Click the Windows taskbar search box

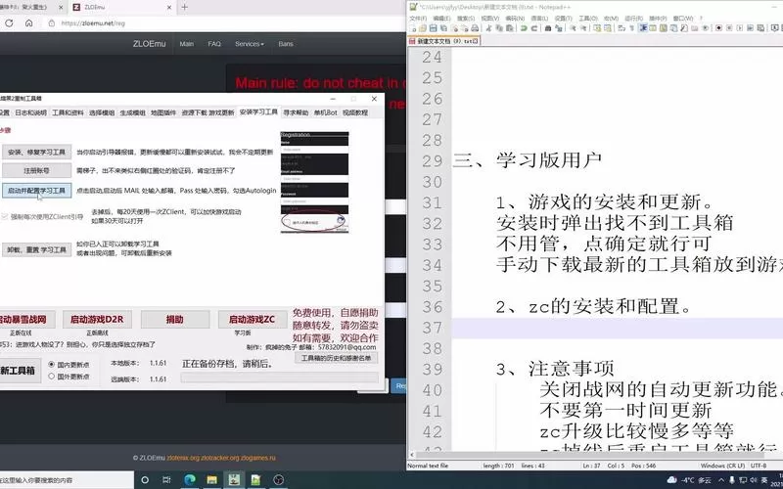coord(67,480)
